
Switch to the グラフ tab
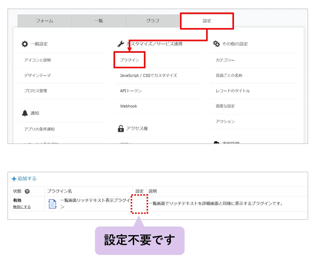coord(153,21)
